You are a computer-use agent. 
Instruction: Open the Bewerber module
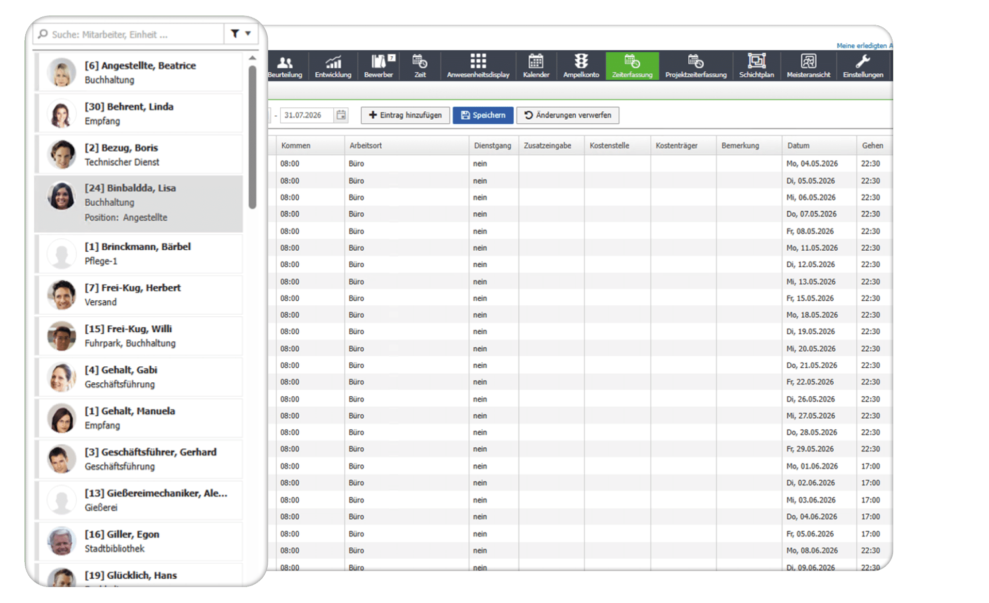click(379, 66)
